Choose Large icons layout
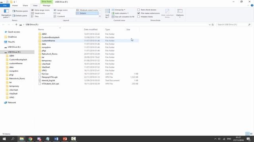The width and height of the screenshot is (254, 142). pyautogui.click(x=61, y=10)
